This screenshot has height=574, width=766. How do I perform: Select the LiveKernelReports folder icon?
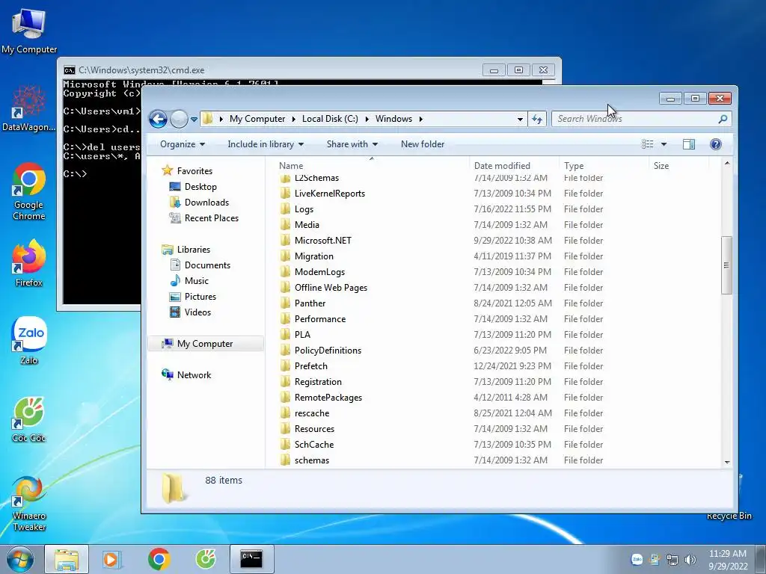tap(285, 194)
